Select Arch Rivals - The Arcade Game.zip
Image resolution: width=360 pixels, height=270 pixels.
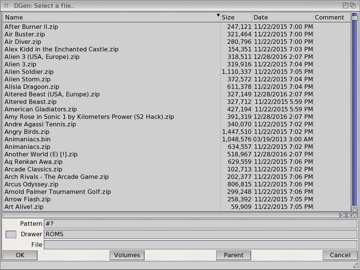point(177,177)
